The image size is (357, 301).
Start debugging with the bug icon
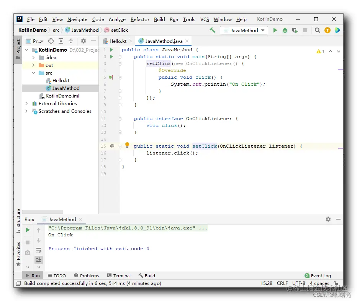coord(285,30)
